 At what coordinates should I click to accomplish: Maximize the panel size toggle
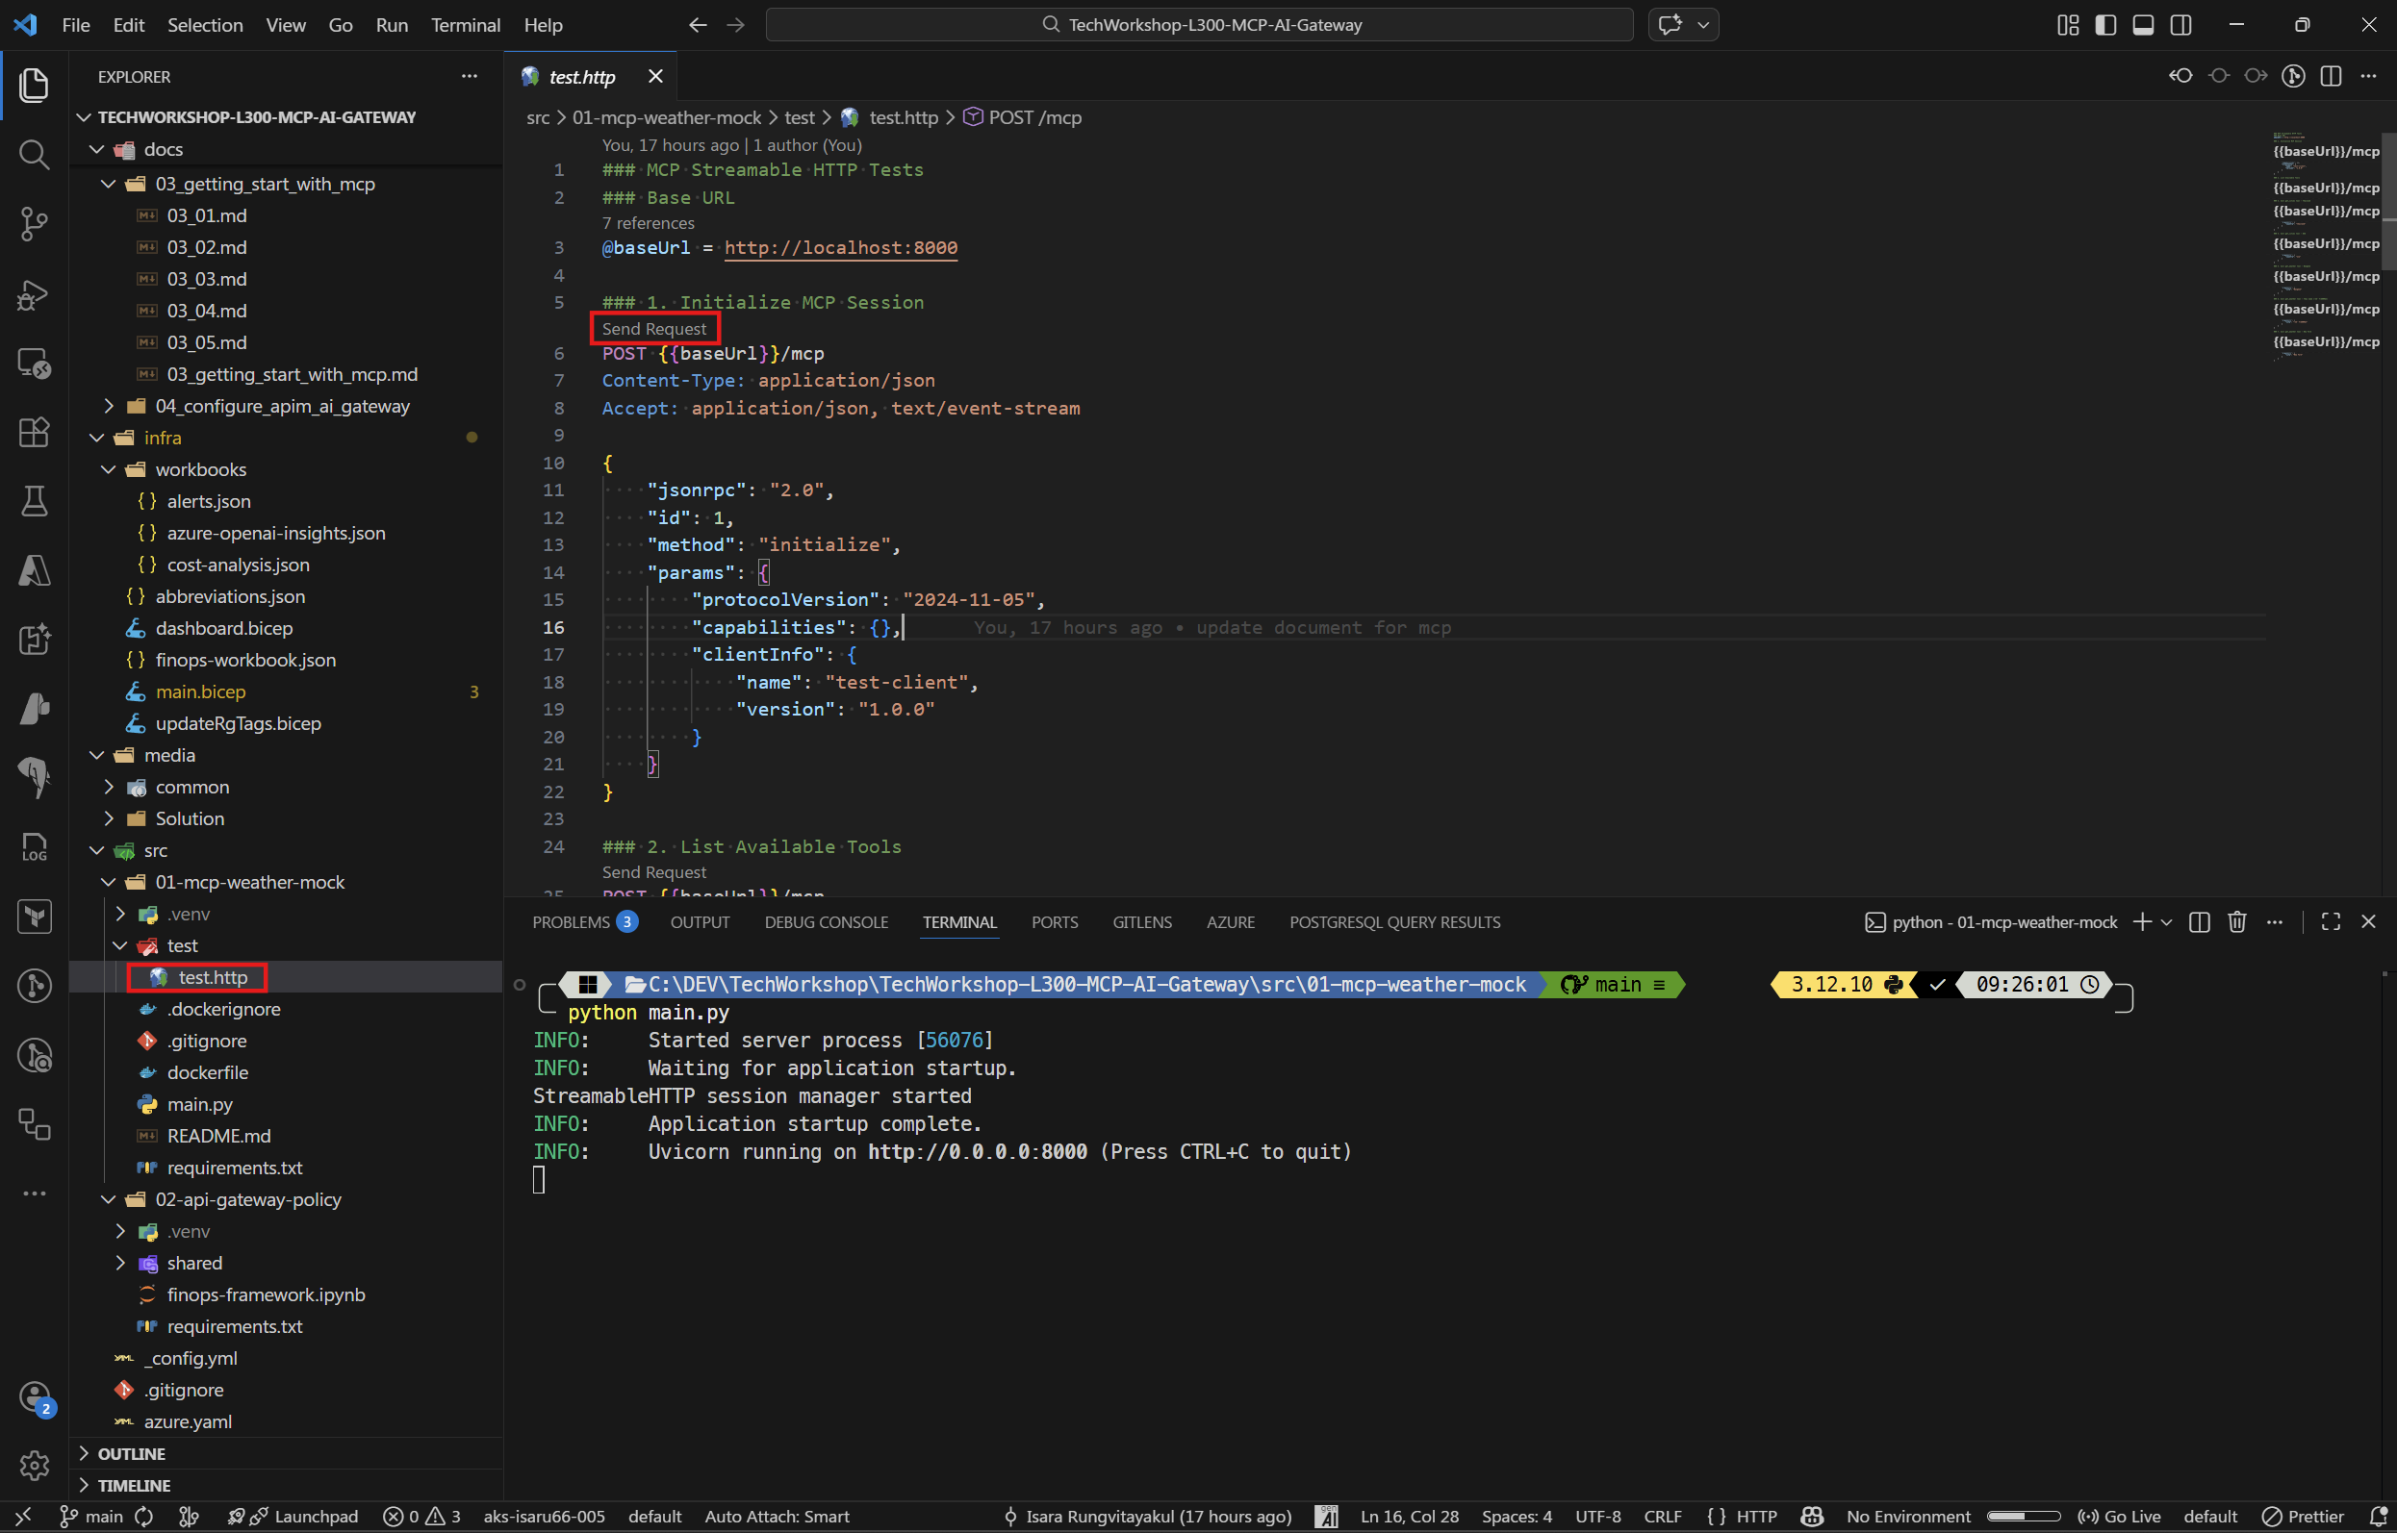(x=2331, y=921)
